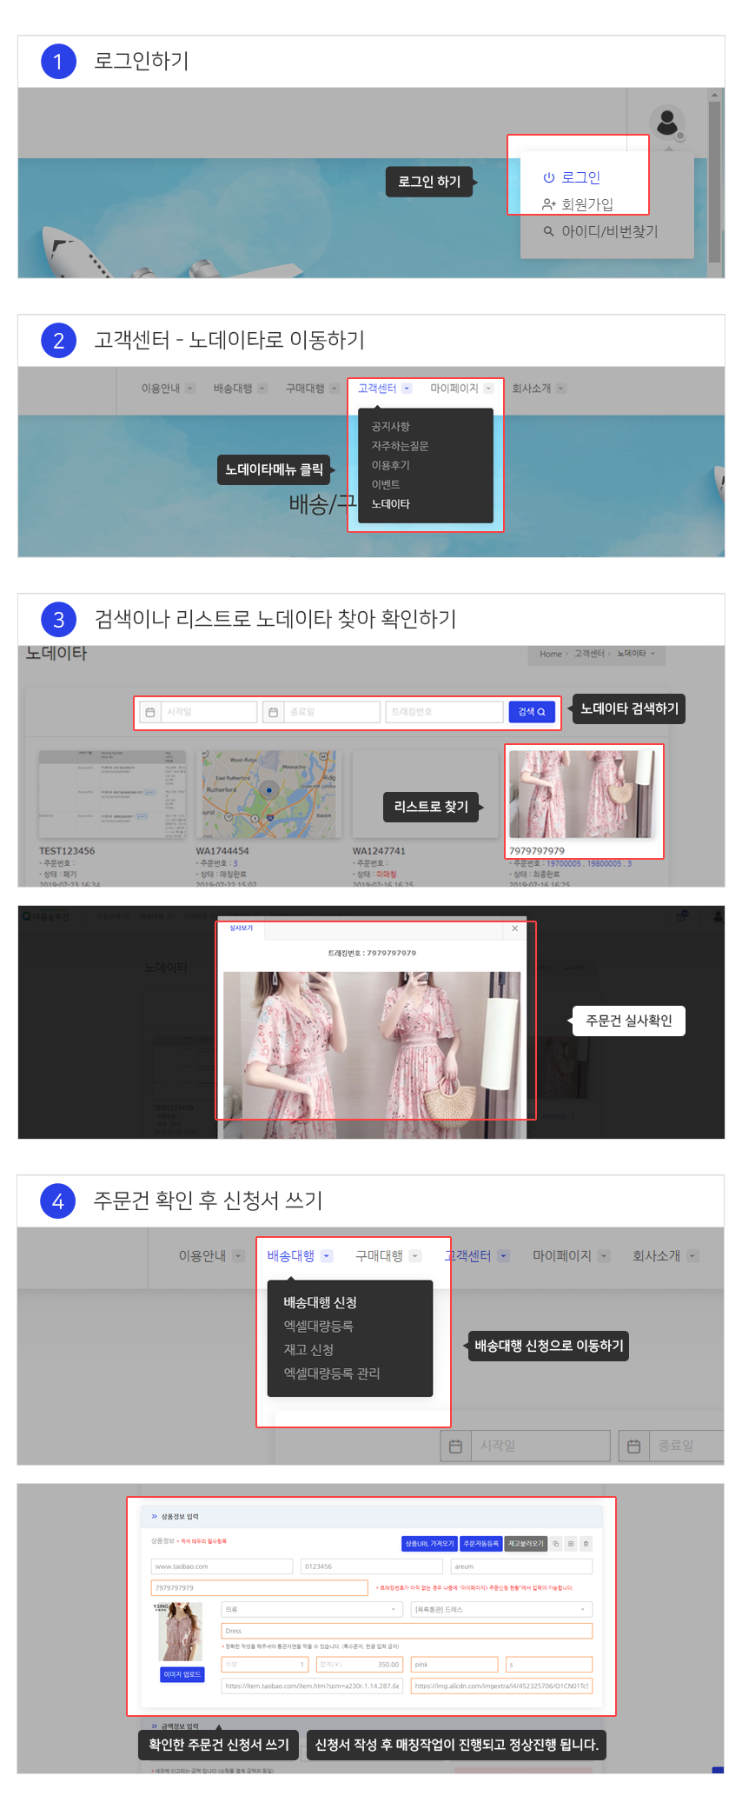Select 노데이타 from the 고객센터 submenu
The width and height of the screenshot is (742, 1809).
pos(390,504)
